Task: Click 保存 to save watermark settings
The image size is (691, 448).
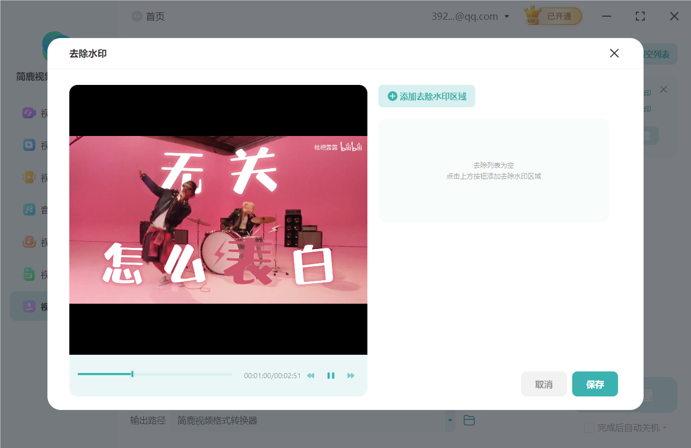Action: (595, 384)
